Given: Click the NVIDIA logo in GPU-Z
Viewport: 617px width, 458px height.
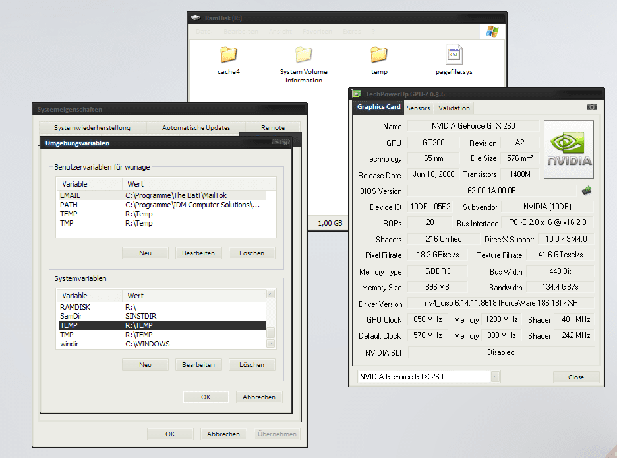Looking at the screenshot, I should tap(569, 149).
